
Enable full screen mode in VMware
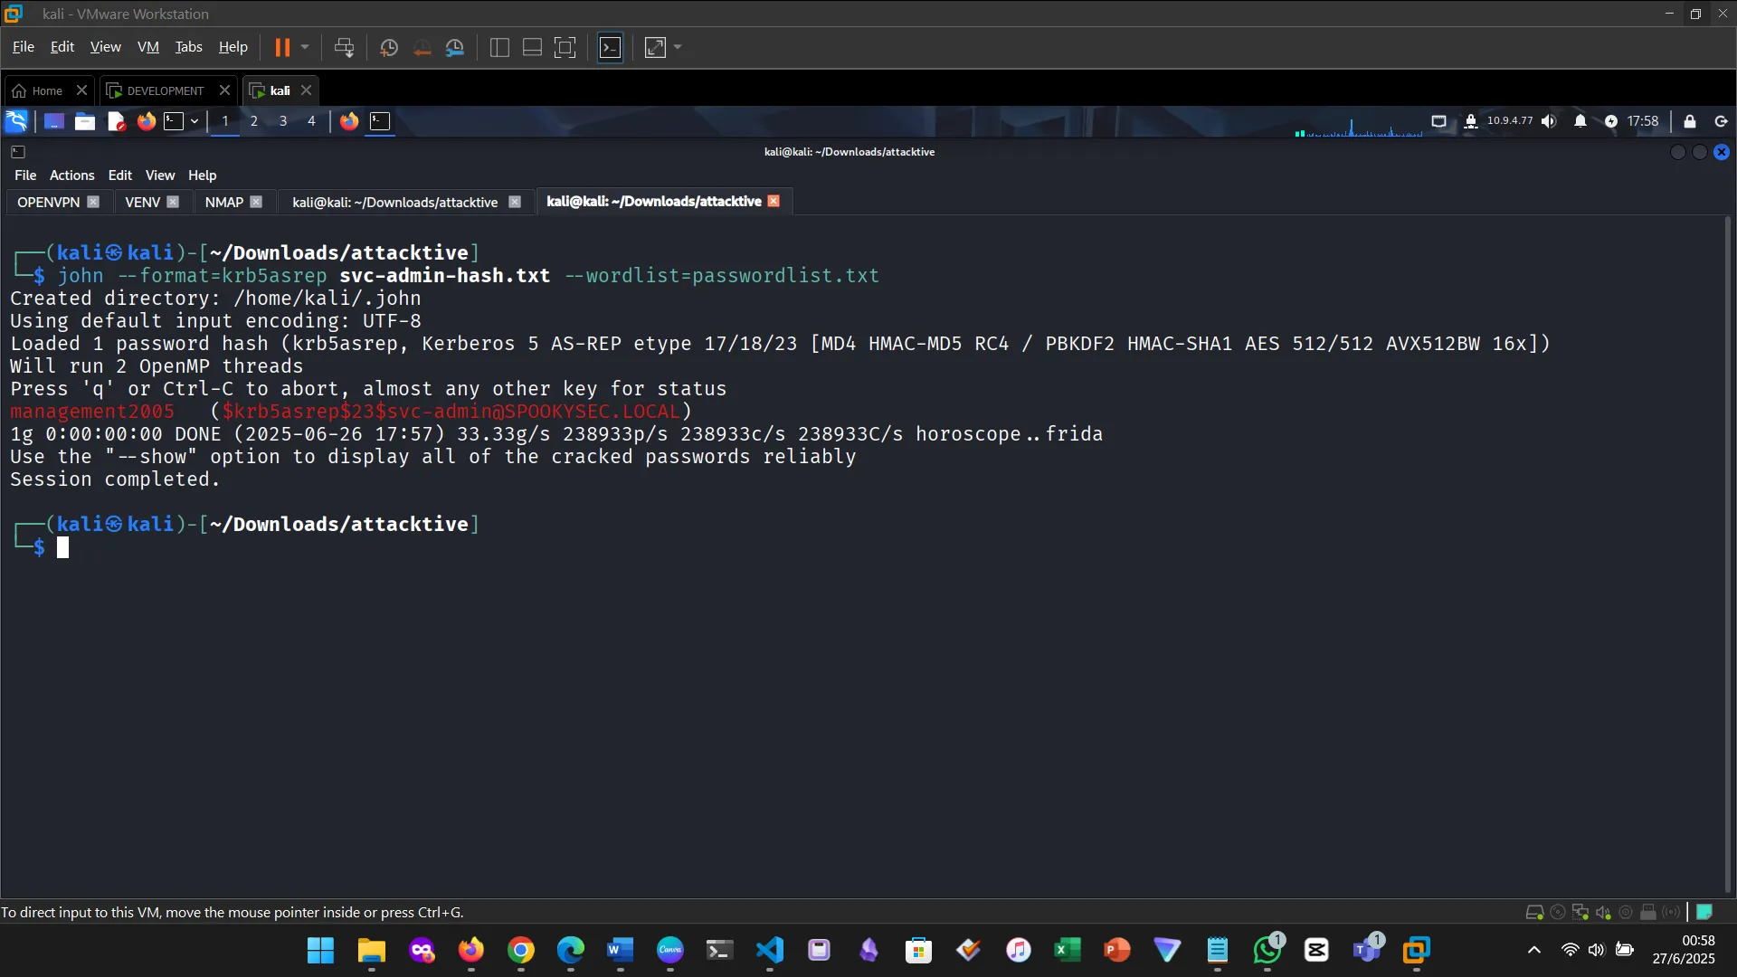tap(655, 47)
